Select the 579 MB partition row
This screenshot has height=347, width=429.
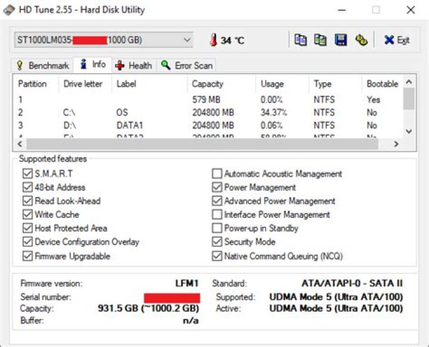208,99
